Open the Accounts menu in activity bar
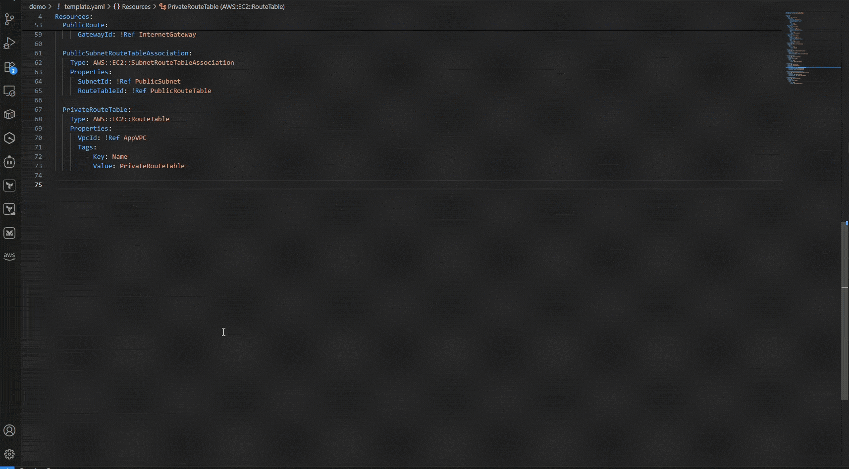This screenshot has height=469, width=849. [x=9, y=430]
